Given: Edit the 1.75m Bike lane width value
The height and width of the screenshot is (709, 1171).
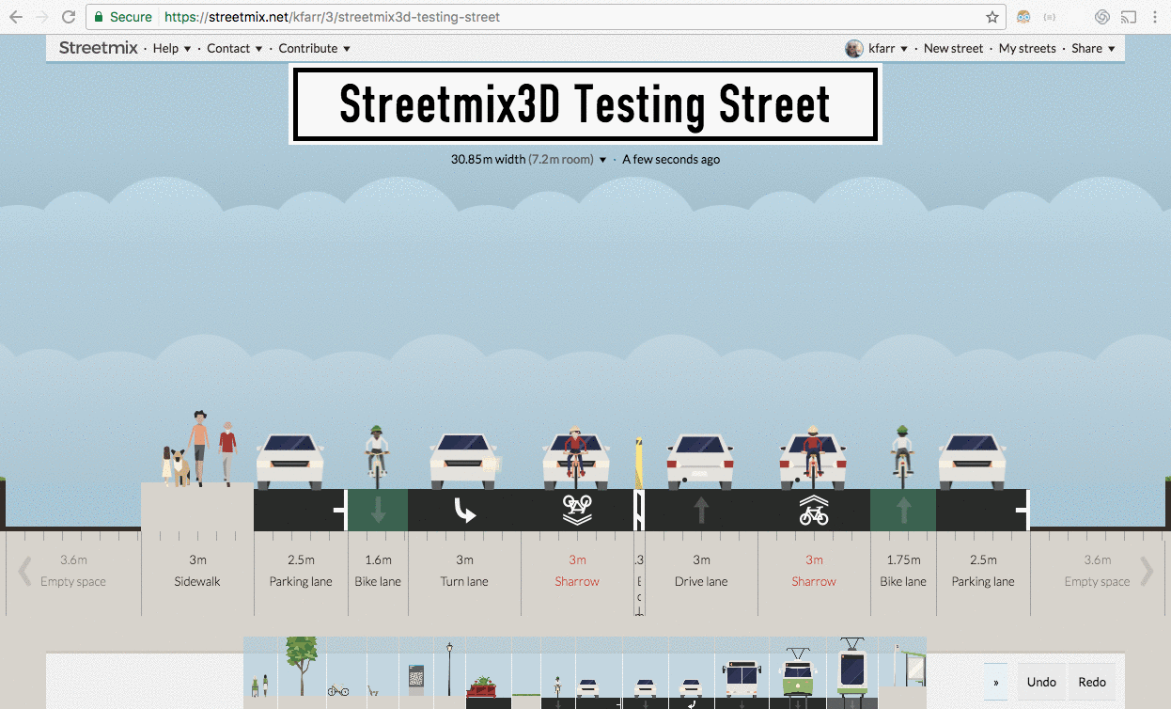Looking at the screenshot, I should [903, 559].
